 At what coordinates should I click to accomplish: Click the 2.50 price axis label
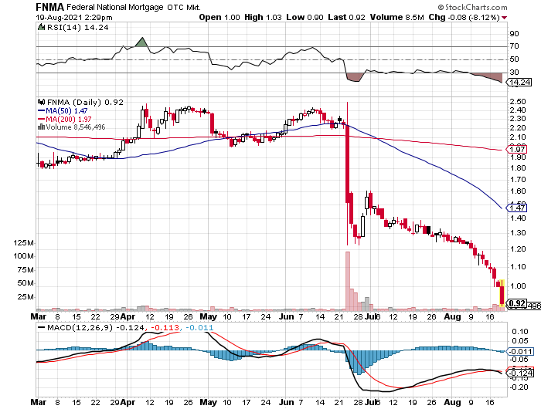[x=518, y=102]
